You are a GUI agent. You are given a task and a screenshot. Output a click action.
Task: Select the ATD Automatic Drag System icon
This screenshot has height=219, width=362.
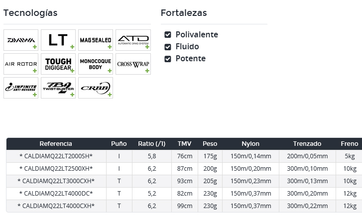point(133,40)
